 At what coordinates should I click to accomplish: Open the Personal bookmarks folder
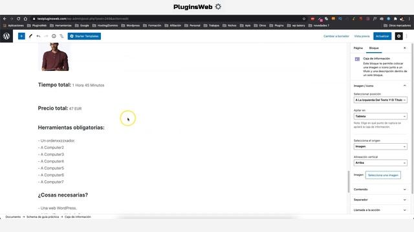tap(192, 26)
